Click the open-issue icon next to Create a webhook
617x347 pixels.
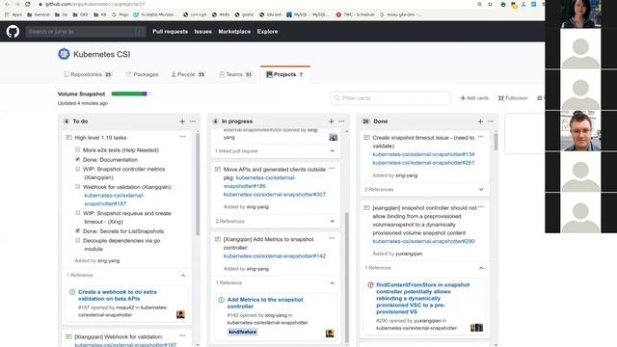(x=72, y=292)
